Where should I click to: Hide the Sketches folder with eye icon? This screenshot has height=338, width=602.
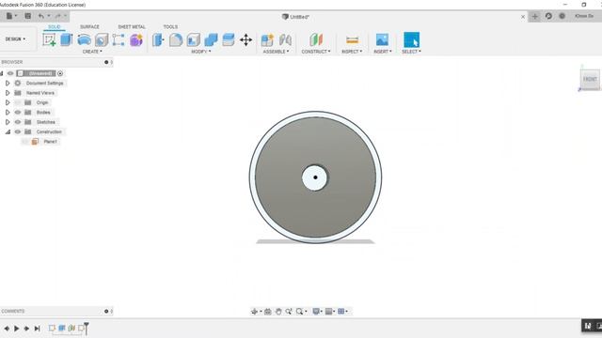18,122
